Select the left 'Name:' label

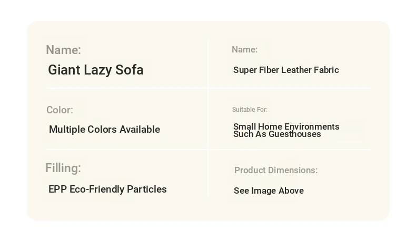[x=63, y=50]
